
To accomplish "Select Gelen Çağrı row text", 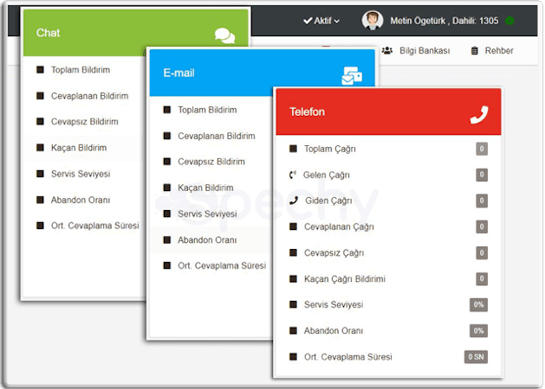I will 327,175.
